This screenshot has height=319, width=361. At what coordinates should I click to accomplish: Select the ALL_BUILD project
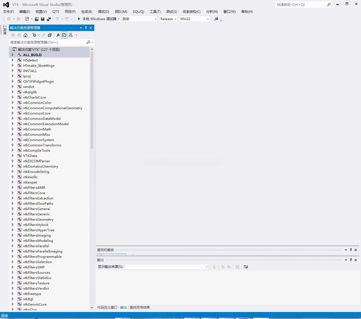click(x=32, y=55)
